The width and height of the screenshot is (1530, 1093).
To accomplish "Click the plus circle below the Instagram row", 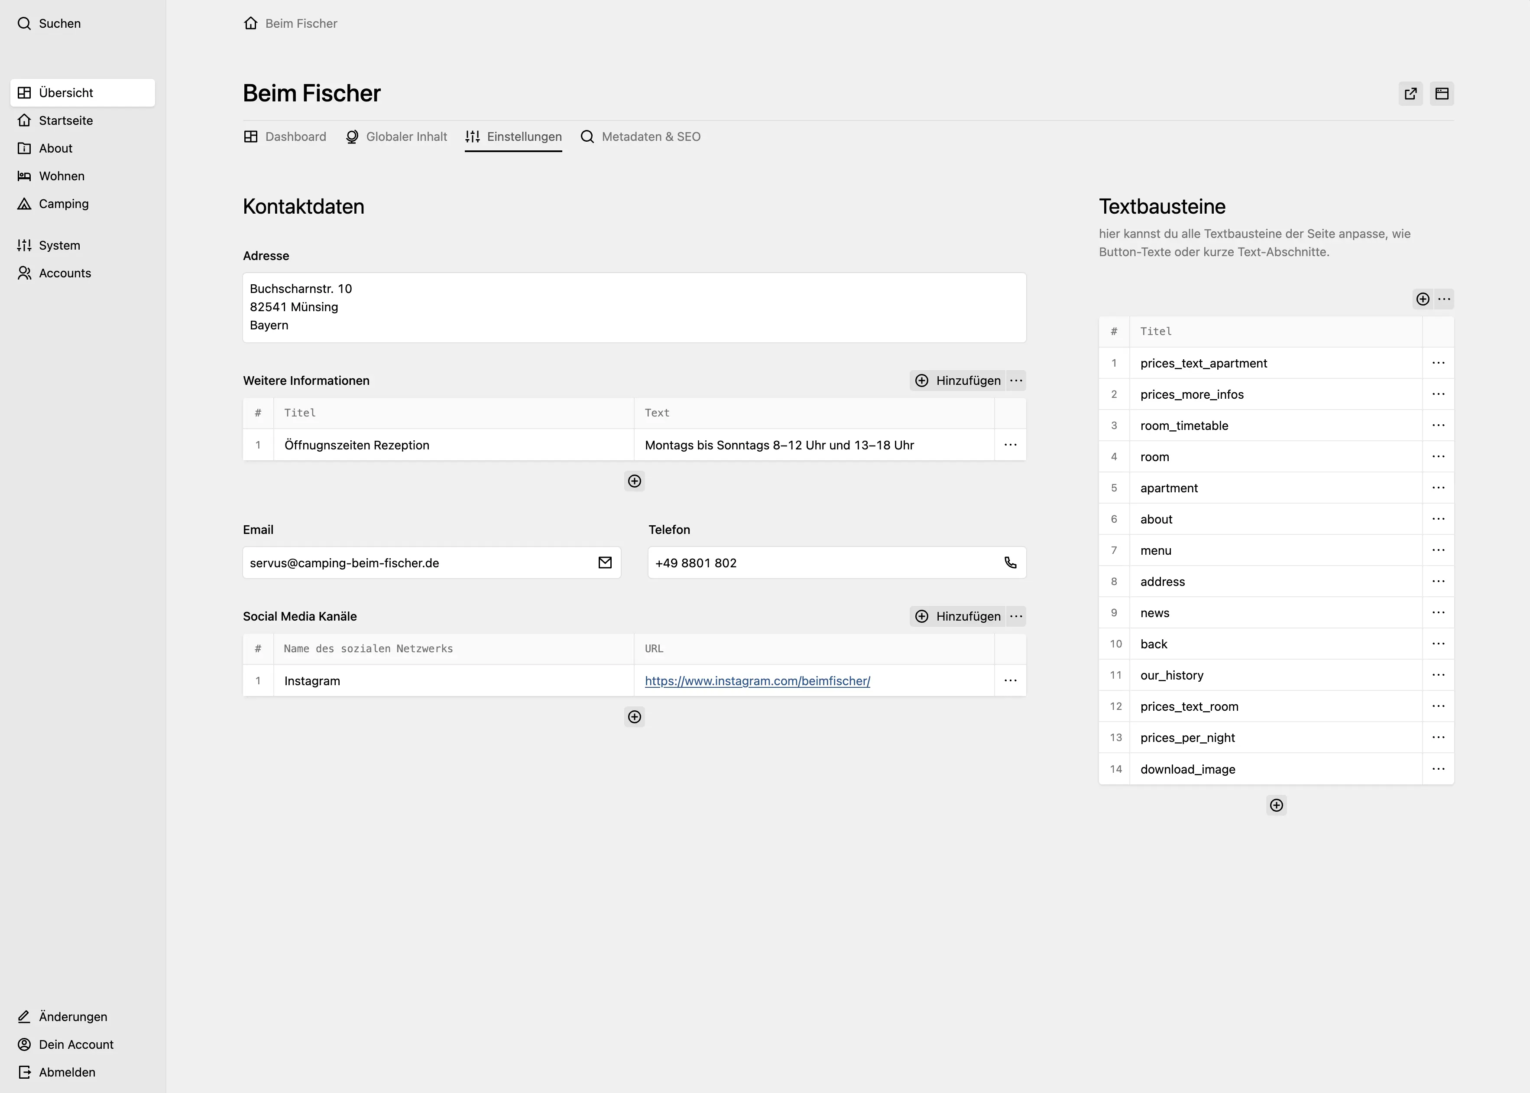I will coord(634,717).
